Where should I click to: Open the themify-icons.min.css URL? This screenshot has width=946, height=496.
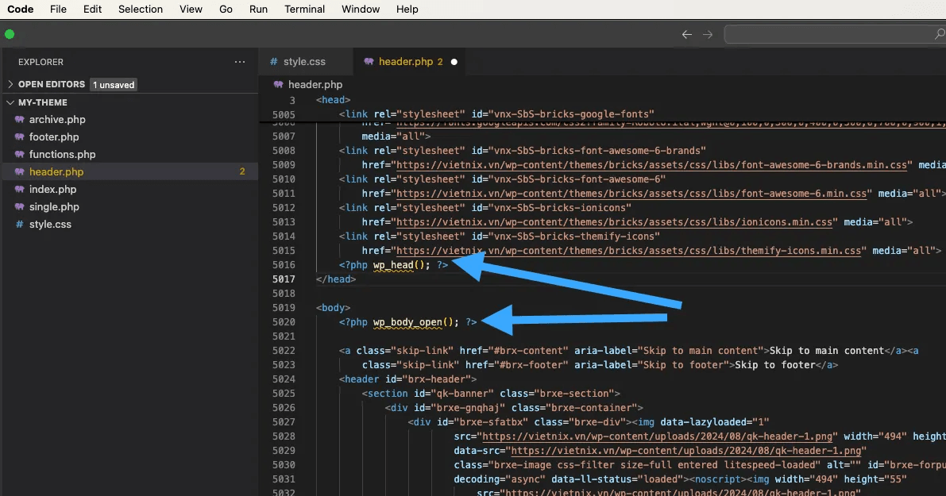[628, 251]
